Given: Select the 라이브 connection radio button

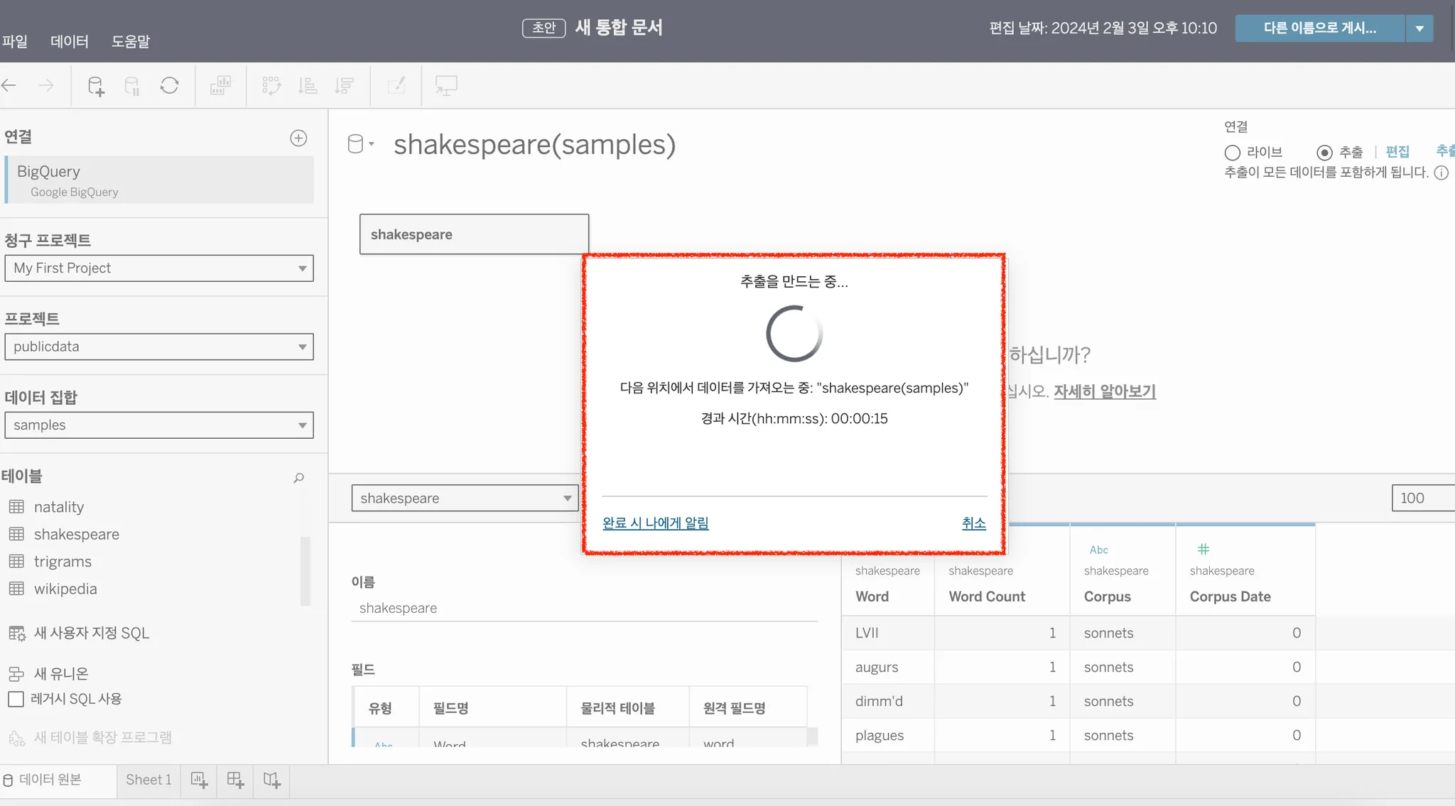Looking at the screenshot, I should click(x=1233, y=153).
